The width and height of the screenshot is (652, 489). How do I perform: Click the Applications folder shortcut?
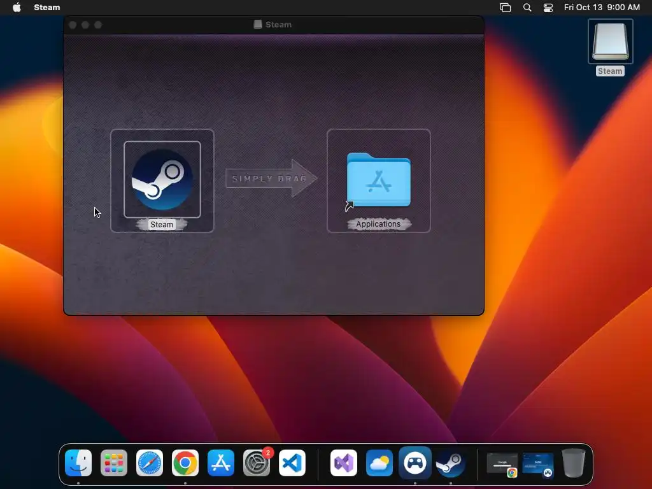pos(378,180)
